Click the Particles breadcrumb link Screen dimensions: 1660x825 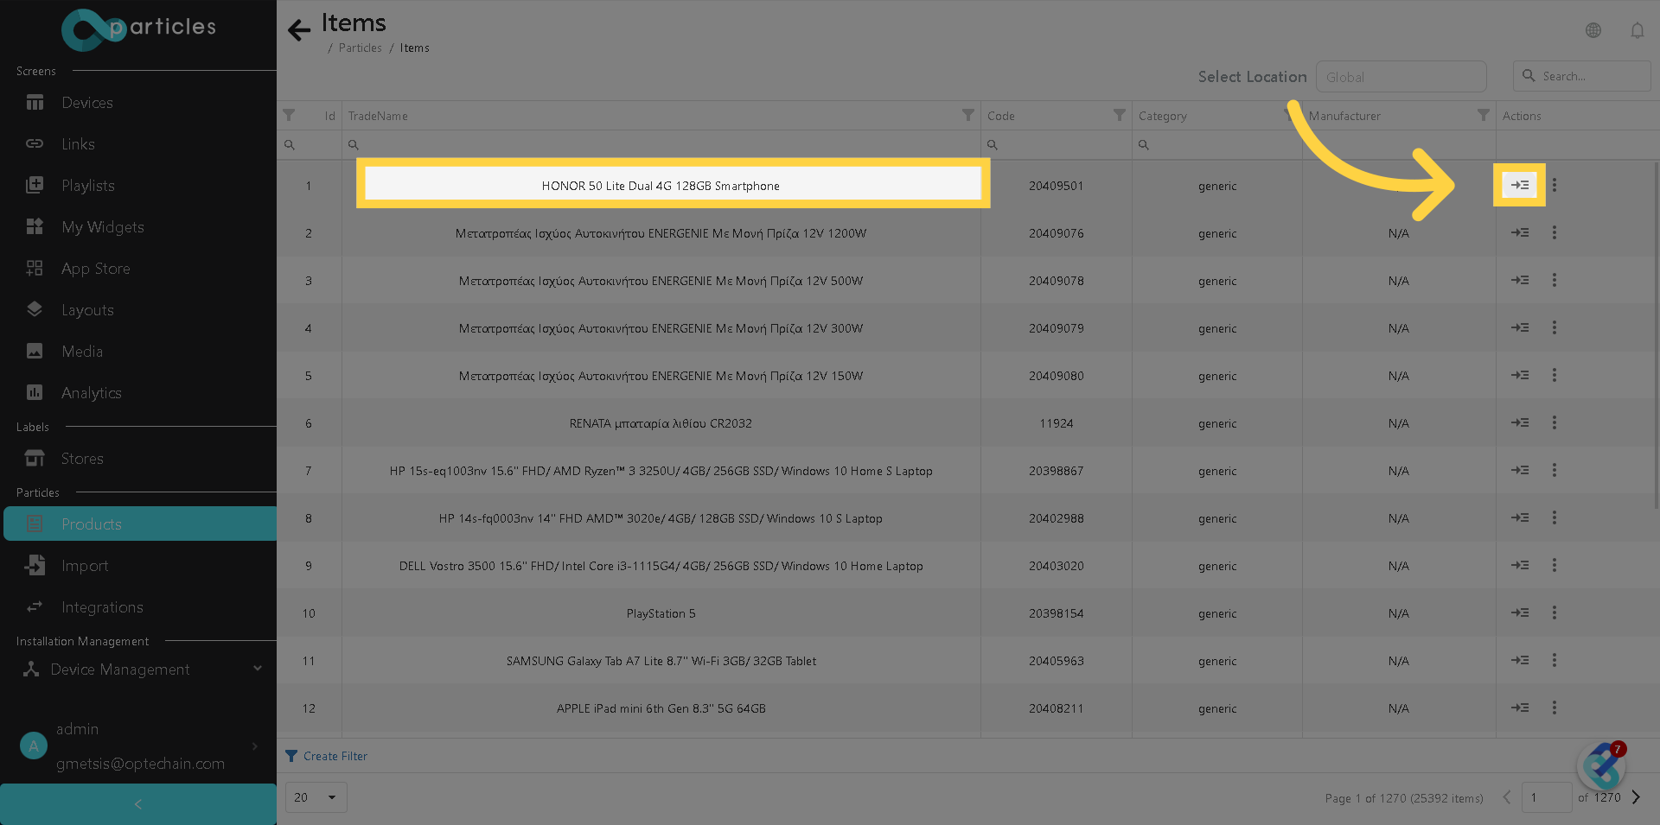pos(360,48)
